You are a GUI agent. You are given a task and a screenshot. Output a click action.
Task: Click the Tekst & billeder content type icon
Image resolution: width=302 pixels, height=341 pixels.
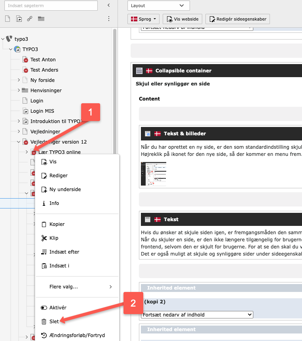click(x=148, y=134)
